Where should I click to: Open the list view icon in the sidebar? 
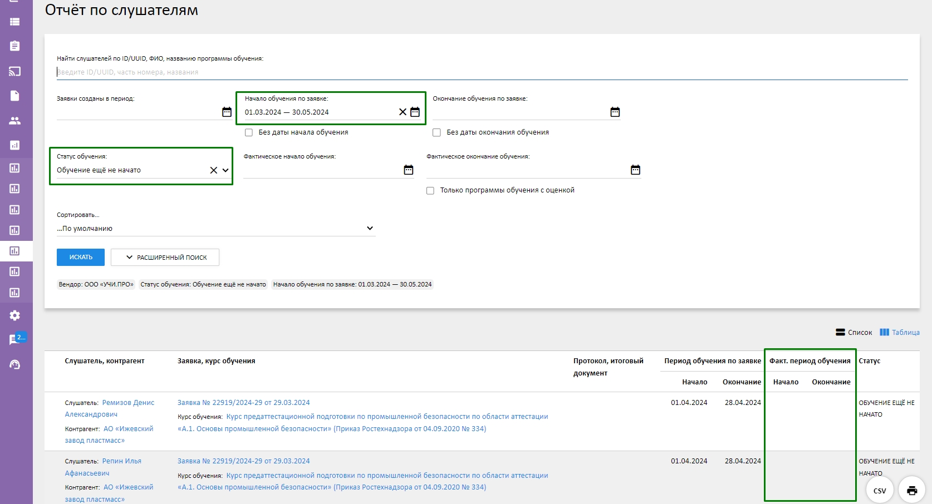coord(15,22)
